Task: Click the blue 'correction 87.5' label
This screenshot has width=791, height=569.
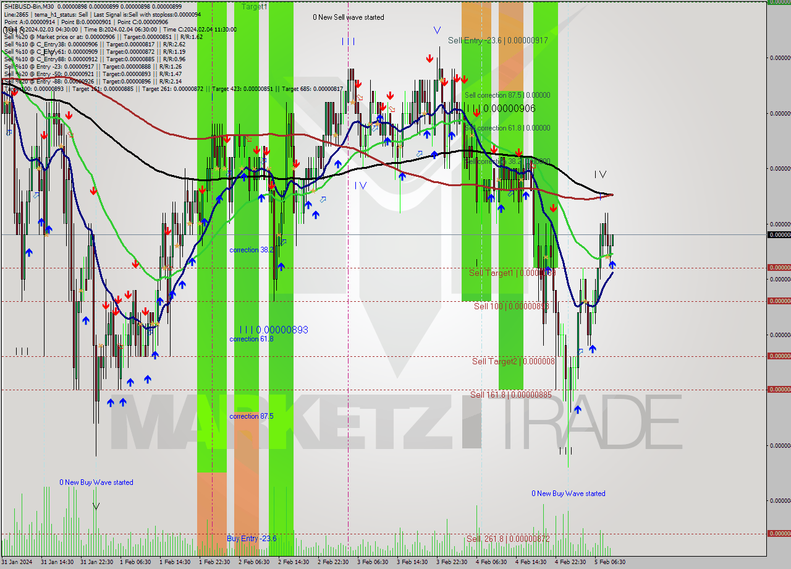Action: pos(252,416)
